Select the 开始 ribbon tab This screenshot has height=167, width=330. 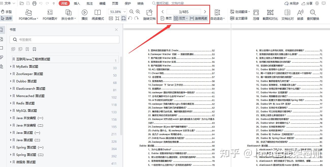point(64,3)
